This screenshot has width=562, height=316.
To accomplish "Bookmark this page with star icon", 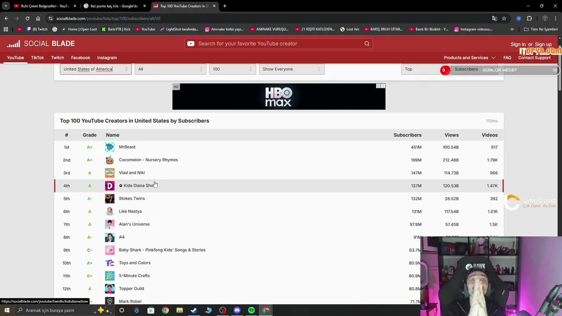I will (504, 18).
